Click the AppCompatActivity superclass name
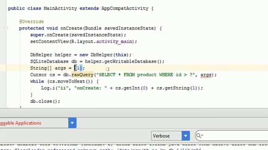Screen dimensions: 268x150 tap(125, 8)
